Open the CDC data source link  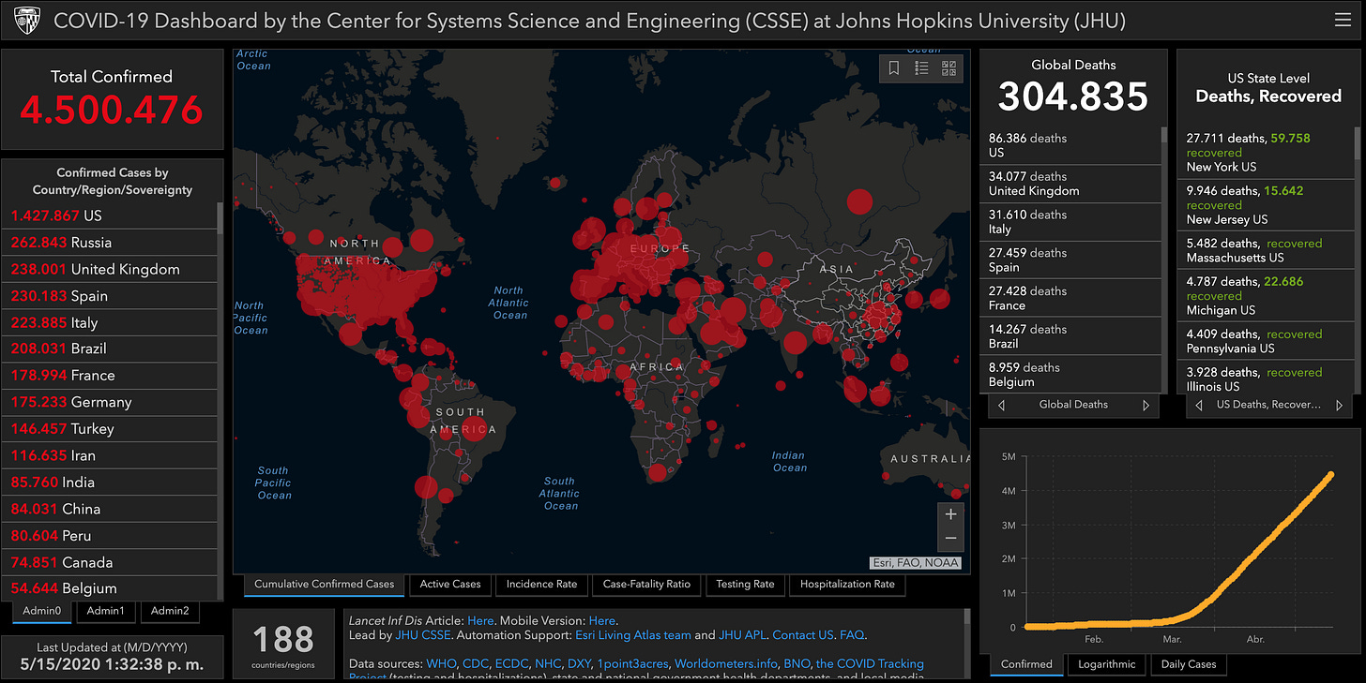(476, 663)
